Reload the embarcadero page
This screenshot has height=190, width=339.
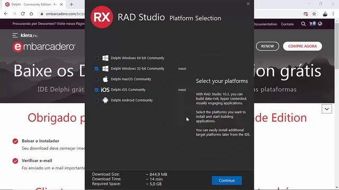(x=23, y=14)
